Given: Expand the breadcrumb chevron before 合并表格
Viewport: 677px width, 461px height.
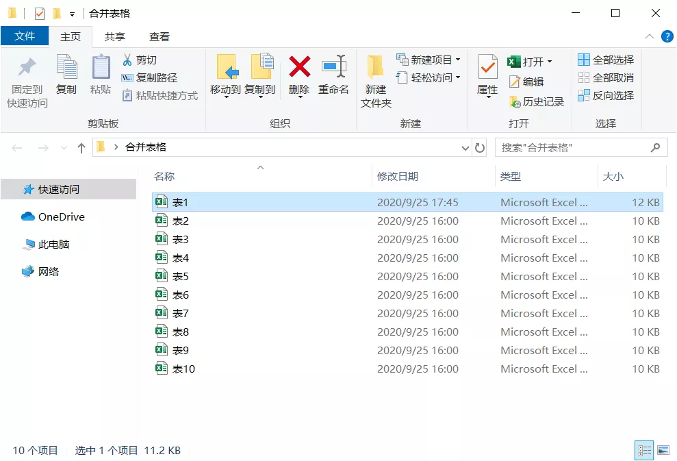Looking at the screenshot, I should click(x=116, y=147).
